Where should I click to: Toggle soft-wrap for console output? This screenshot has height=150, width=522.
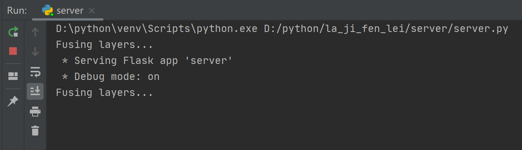pos(35,72)
